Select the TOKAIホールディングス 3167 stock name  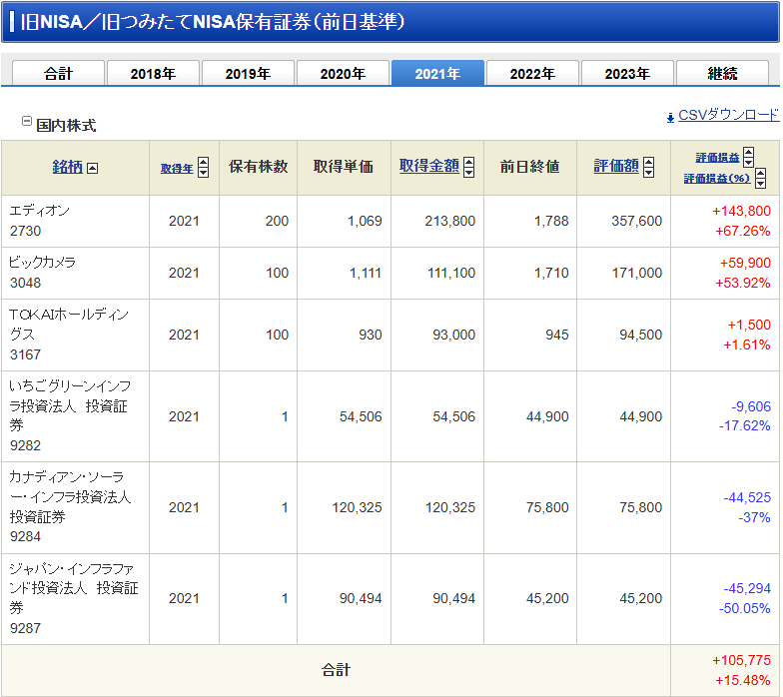point(69,335)
